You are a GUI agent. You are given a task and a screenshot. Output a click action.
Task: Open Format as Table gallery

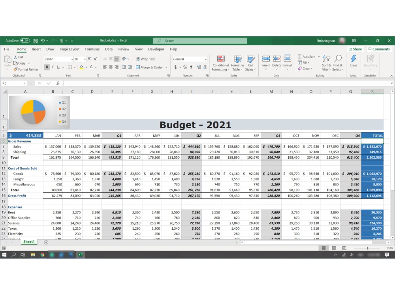(x=237, y=63)
